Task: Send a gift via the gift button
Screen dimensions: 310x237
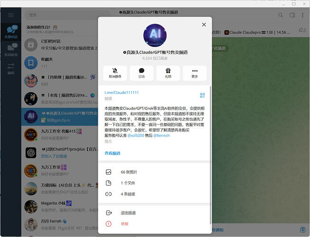Action: 168,73
